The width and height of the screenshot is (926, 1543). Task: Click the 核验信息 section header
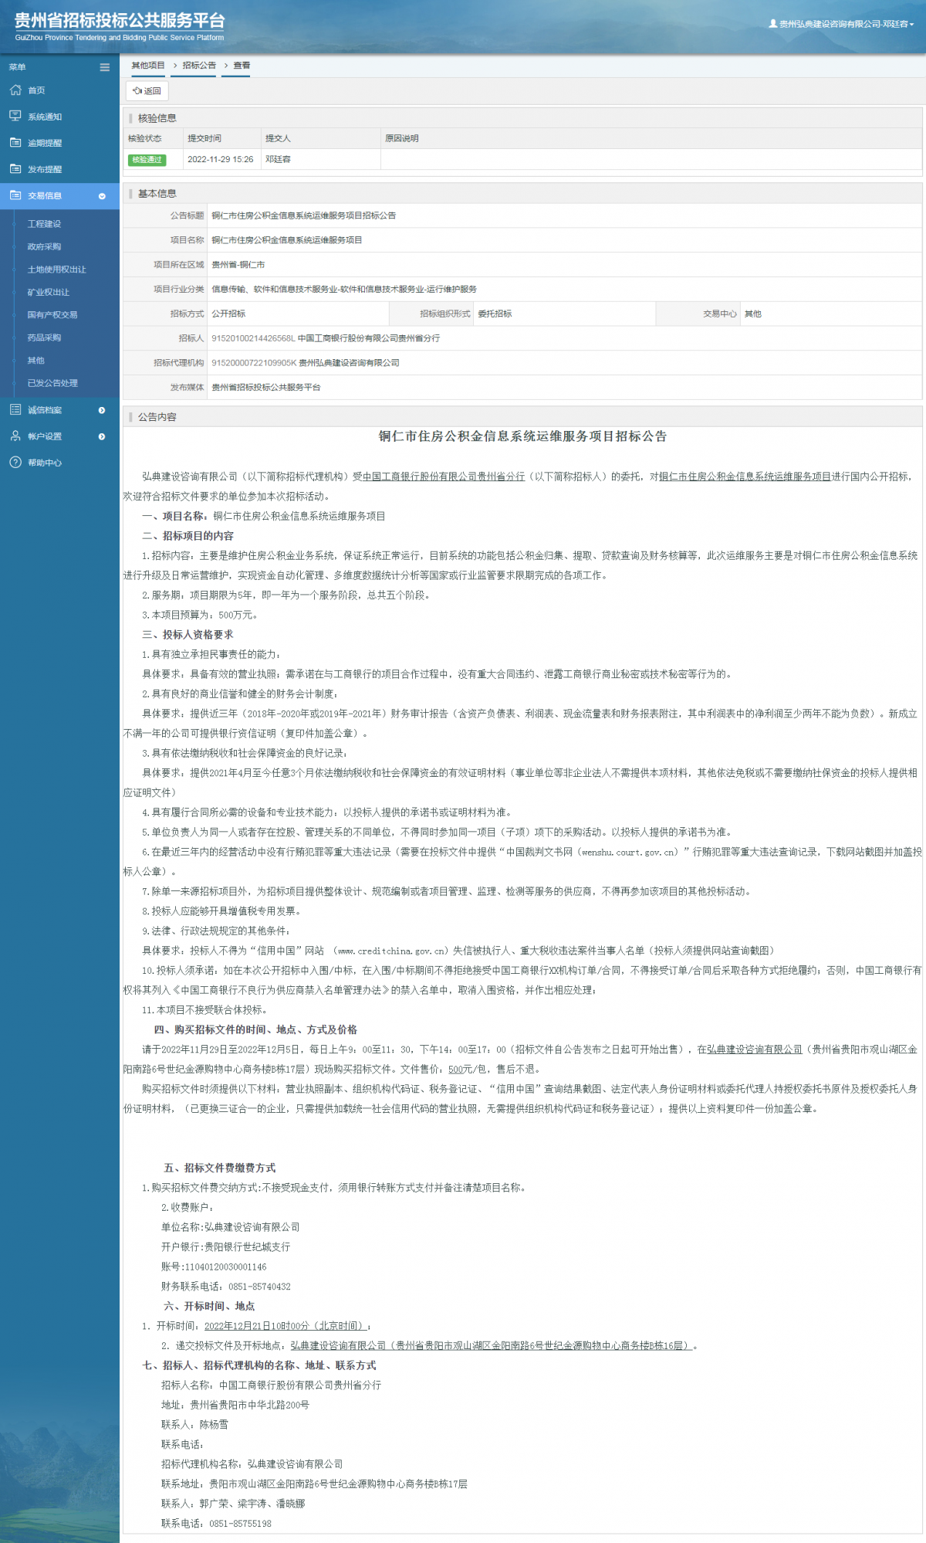pyautogui.click(x=157, y=118)
